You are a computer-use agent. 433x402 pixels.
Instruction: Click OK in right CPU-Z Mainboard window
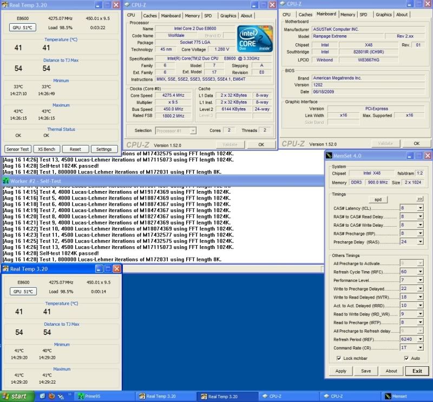(416, 143)
